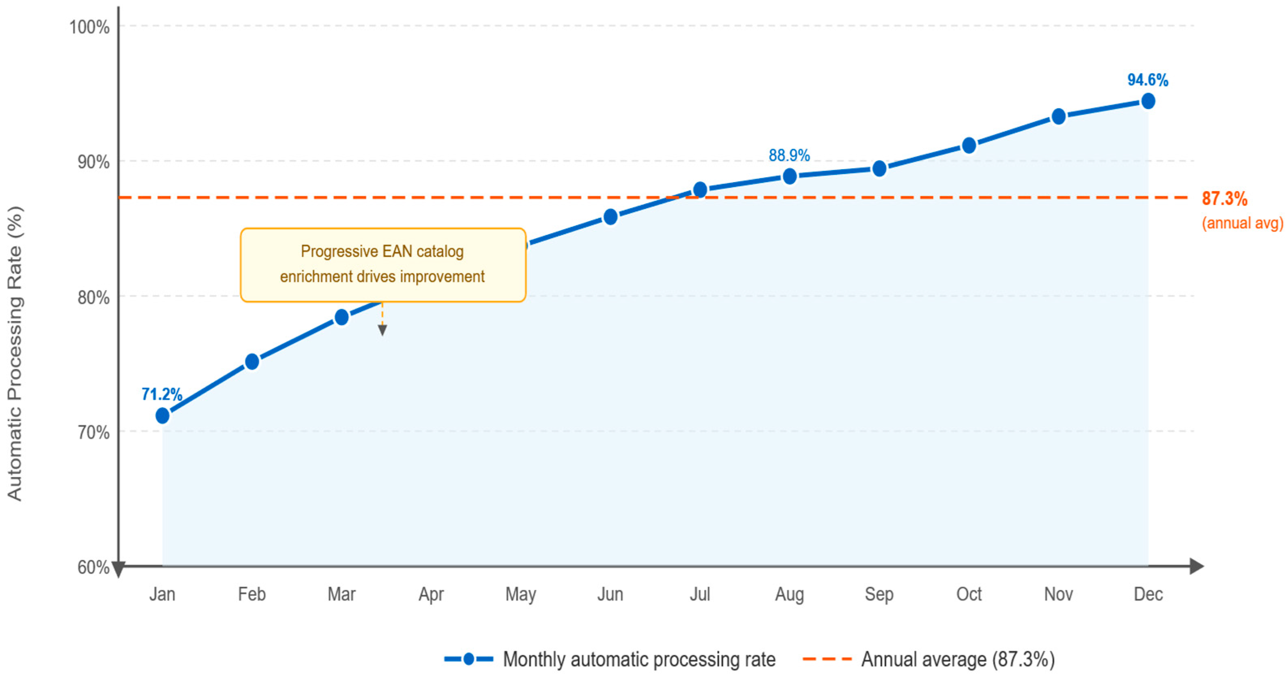Image resolution: width=1287 pixels, height=678 pixels.
Task: Click the January data point marker
Action: pos(162,415)
